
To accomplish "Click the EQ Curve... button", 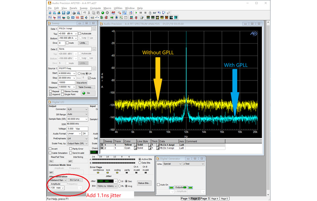I will pos(75,180).
